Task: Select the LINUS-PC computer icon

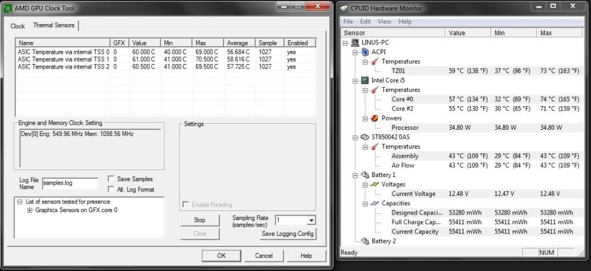Action: click(355, 43)
